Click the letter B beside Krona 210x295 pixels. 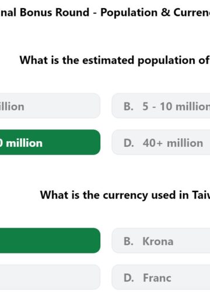[x=128, y=241]
